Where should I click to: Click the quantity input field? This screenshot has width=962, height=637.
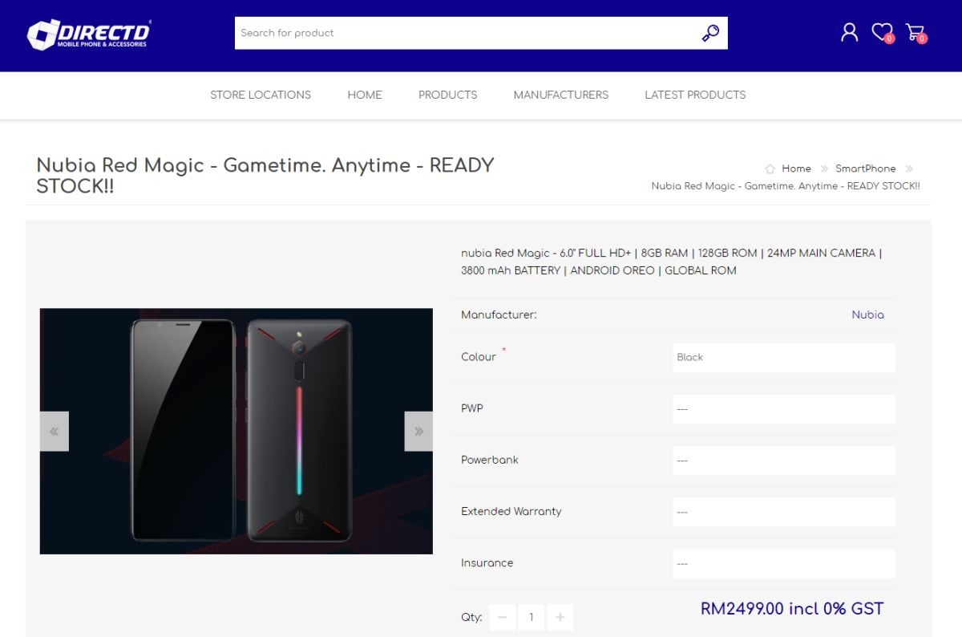pos(531,617)
